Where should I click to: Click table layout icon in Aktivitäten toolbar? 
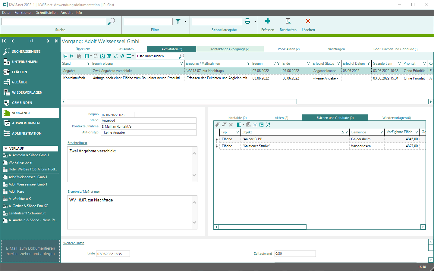pyautogui.click(x=109, y=56)
